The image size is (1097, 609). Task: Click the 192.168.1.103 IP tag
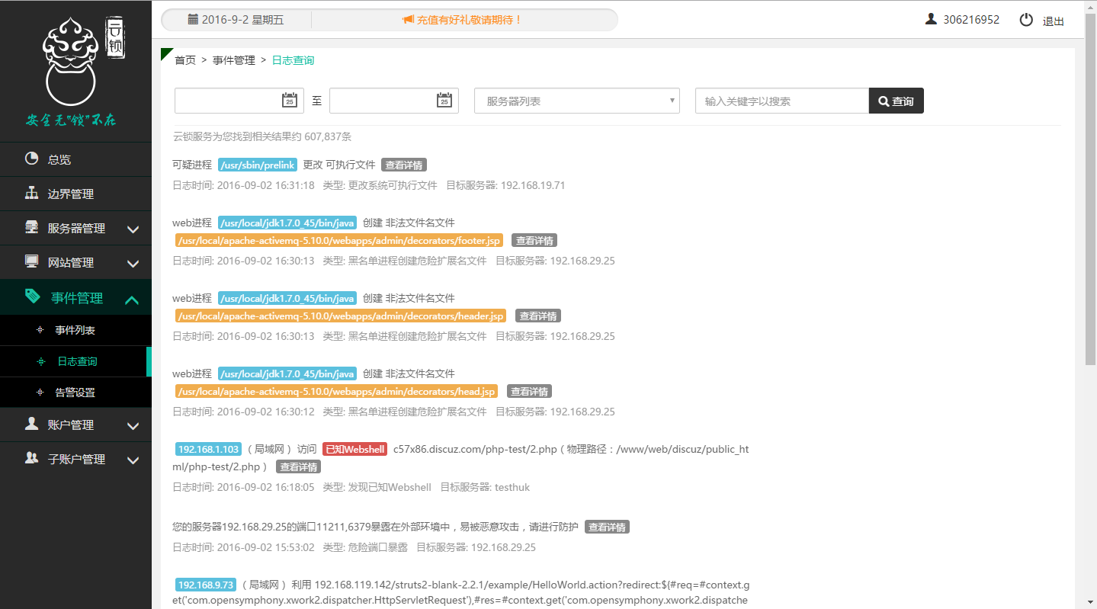pos(208,449)
